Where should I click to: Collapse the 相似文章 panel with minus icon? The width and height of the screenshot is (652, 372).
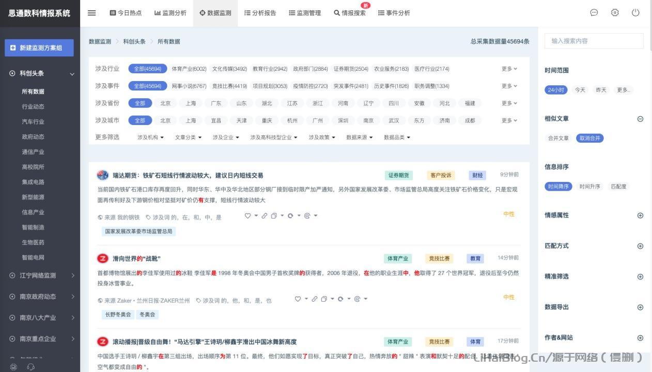tap(640, 118)
